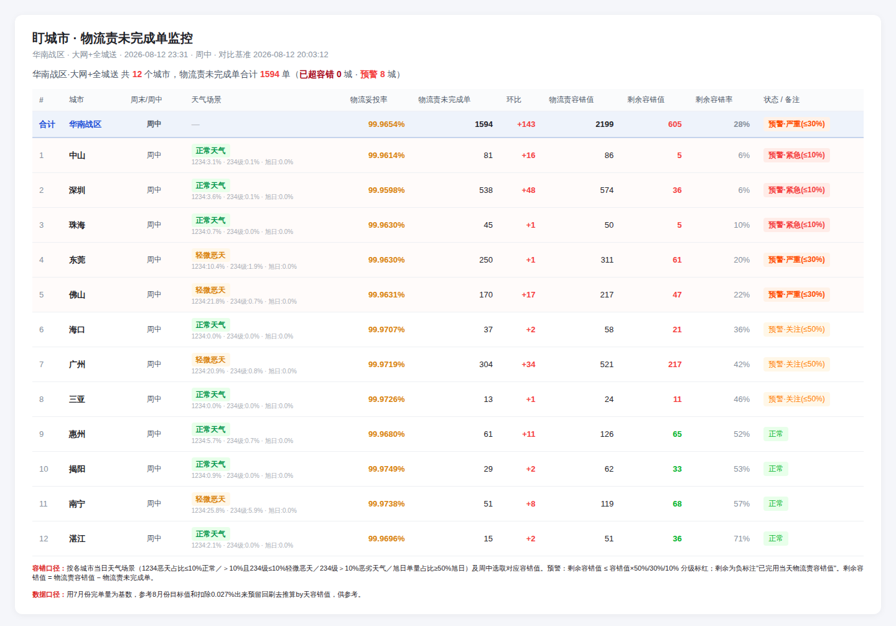Select the 剩余容错值 column header
Image resolution: width=896 pixels, height=626 pixels.
(x=646, y=100)
